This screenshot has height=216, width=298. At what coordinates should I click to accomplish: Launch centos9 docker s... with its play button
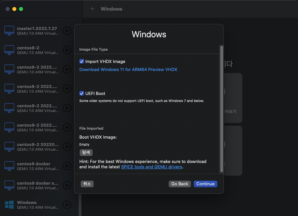[x=67, y=185]
